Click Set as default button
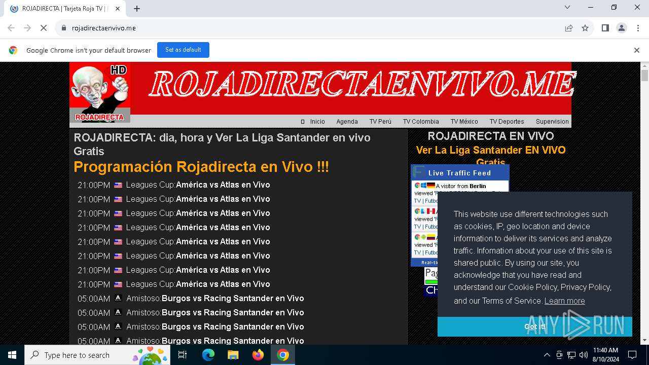Image resolution: width=649 pixels, height=365 pixels. [183, 50]
